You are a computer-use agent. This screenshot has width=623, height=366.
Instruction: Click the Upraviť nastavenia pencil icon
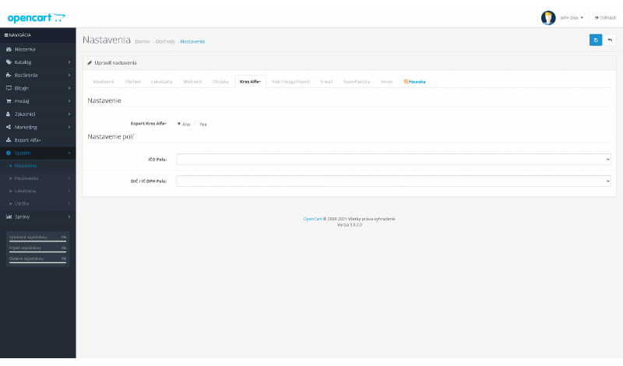(90, 63)
